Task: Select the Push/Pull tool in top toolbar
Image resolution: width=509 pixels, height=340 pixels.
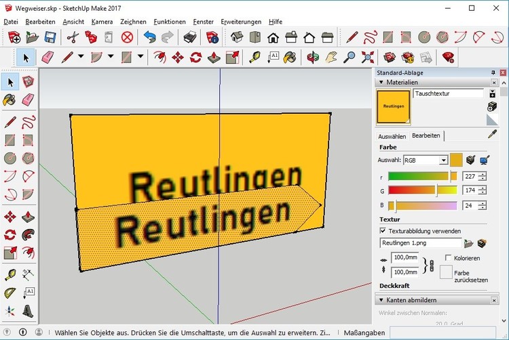Action: [214, 58]
